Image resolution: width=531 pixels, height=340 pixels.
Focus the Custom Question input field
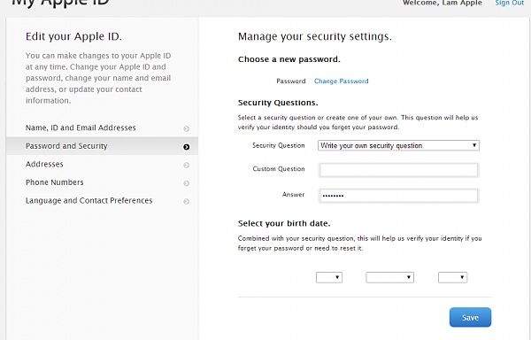[x=398, y=170]
